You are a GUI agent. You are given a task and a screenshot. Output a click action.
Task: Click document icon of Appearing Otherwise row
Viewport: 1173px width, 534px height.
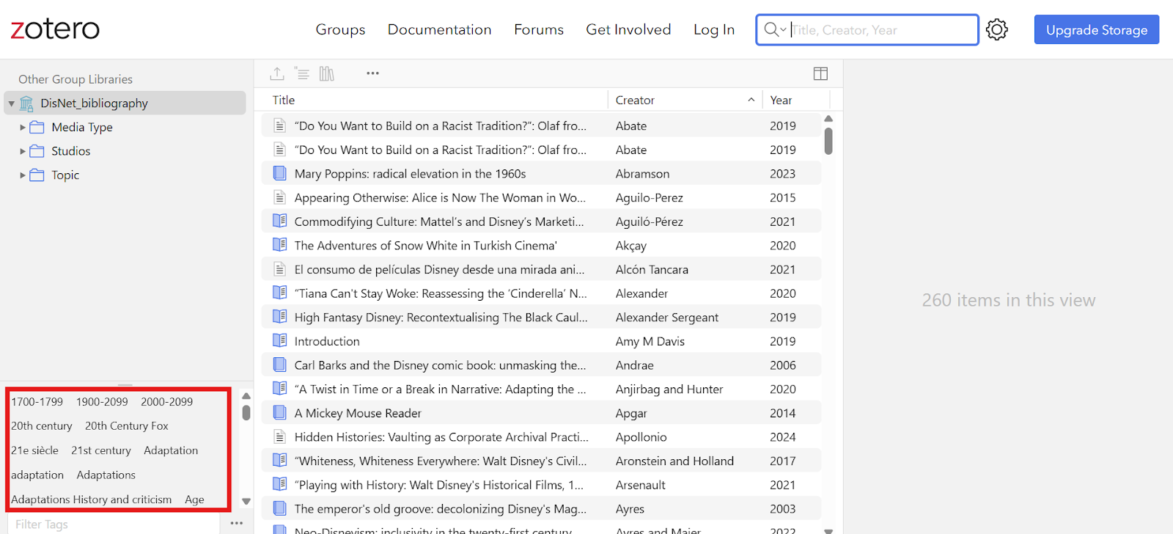(279, 197)
